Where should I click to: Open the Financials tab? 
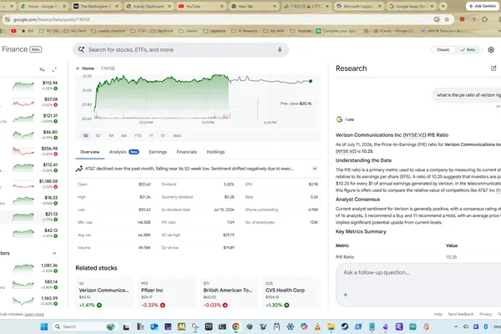(x=186, y=152)
